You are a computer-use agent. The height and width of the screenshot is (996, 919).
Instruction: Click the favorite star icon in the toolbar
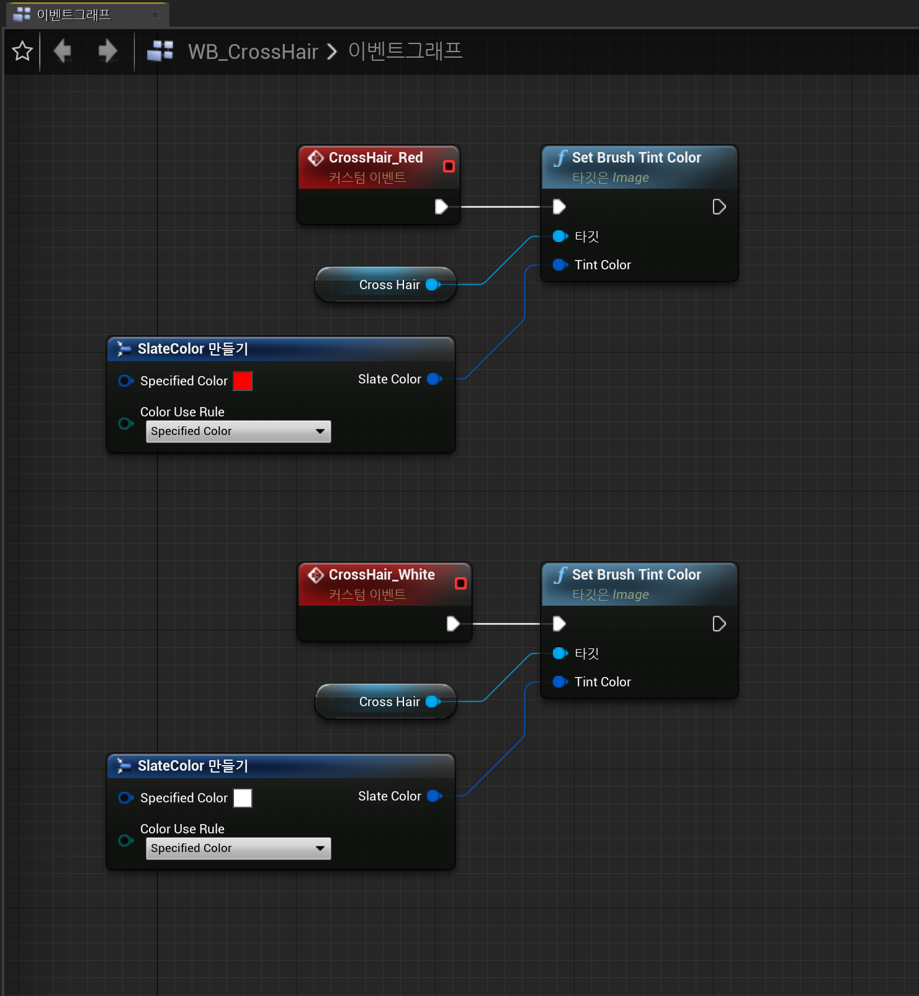pyautogui.click(x=22, y=51)
